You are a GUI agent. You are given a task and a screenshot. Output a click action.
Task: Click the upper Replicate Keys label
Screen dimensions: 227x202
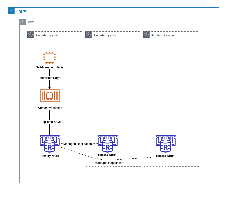pyautogui.click(x=50, y=78)
